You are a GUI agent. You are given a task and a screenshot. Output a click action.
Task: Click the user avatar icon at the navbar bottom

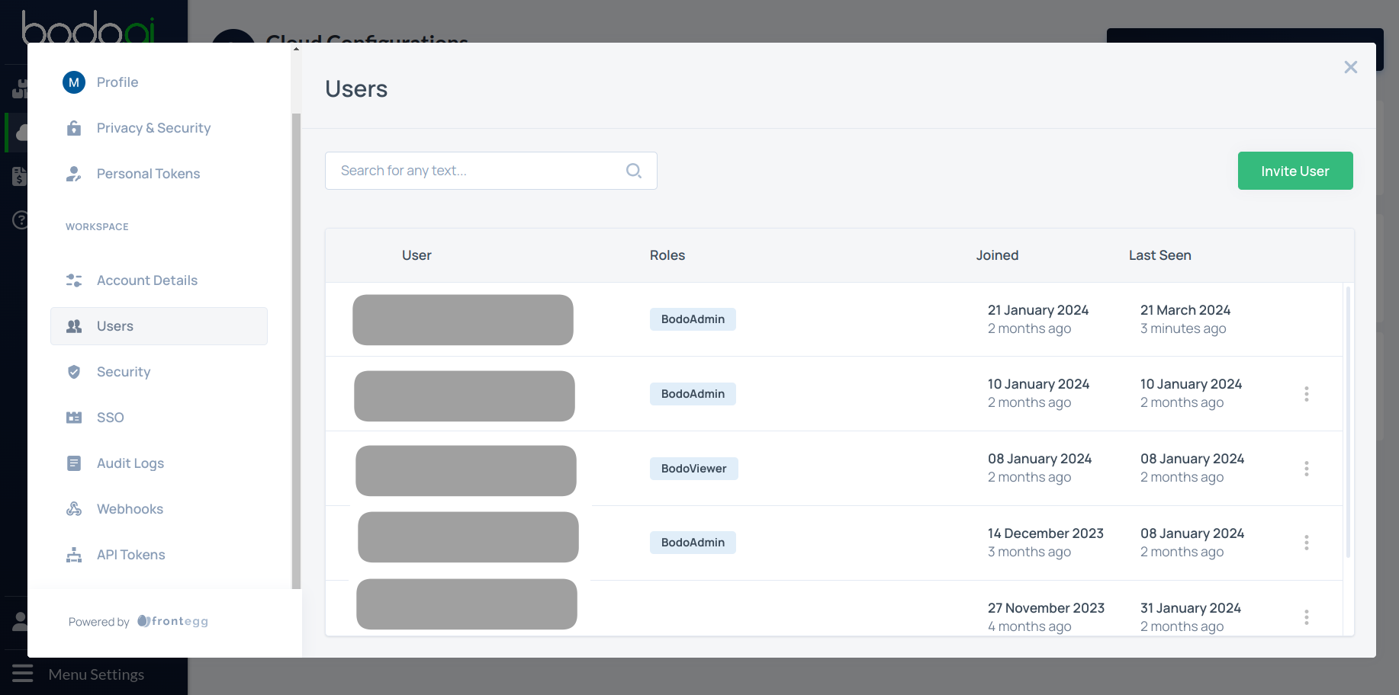[19, 620]
